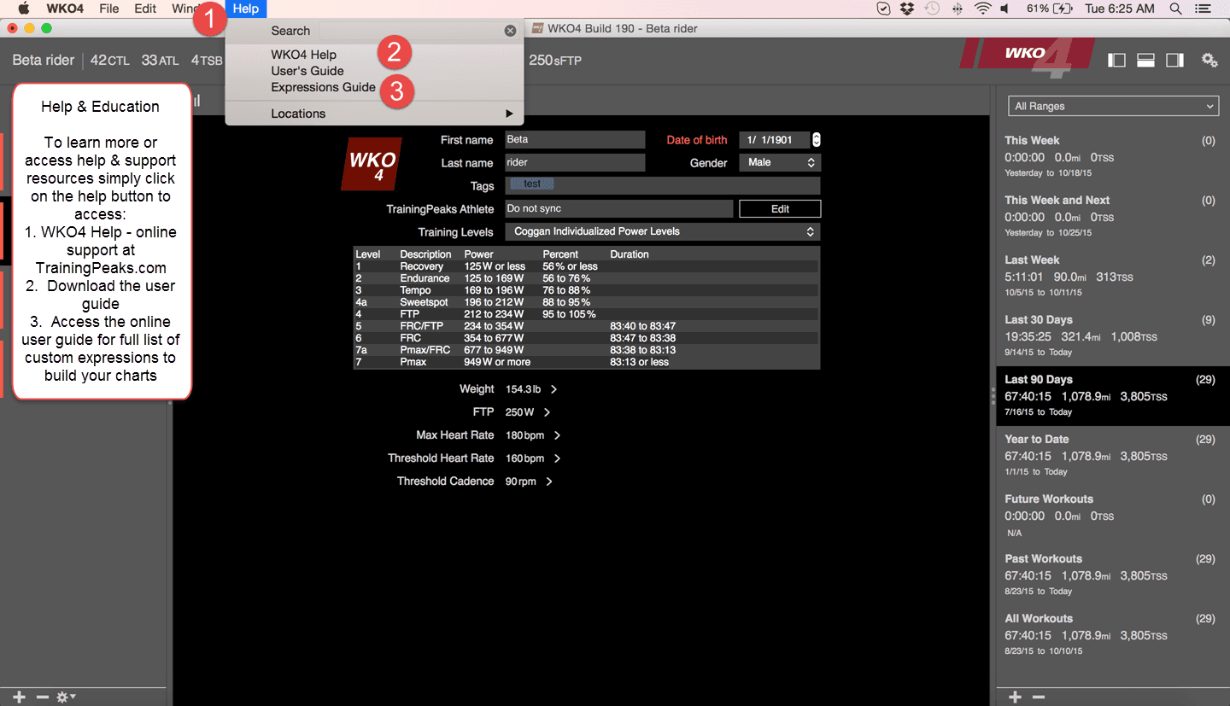The height and width of the screenshot is (706, 1230).
Task: Click the volume icon in the menu bar
Action: tap(1005, 9)
